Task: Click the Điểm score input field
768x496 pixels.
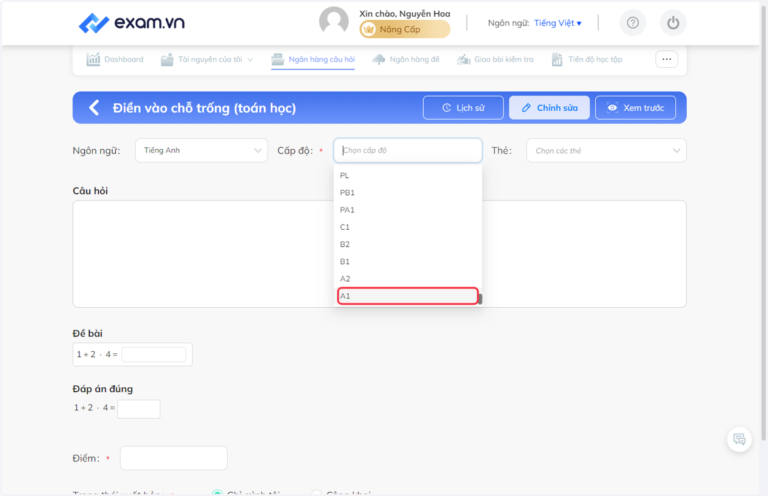Action: 173,458
